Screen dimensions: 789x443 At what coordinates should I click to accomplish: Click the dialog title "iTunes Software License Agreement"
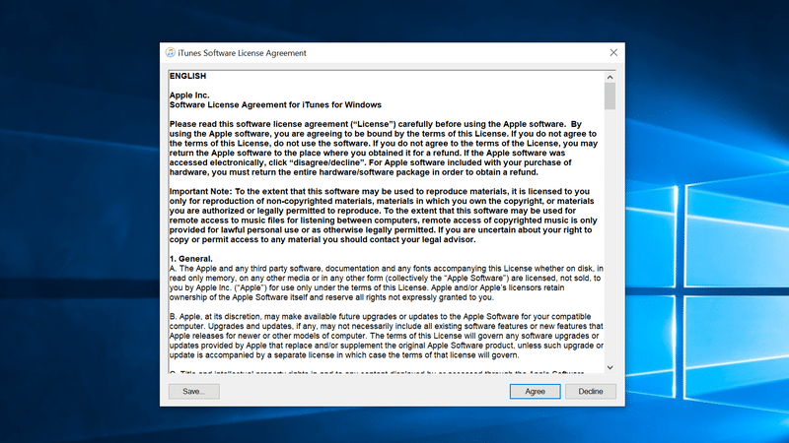(x=242, y=53)
